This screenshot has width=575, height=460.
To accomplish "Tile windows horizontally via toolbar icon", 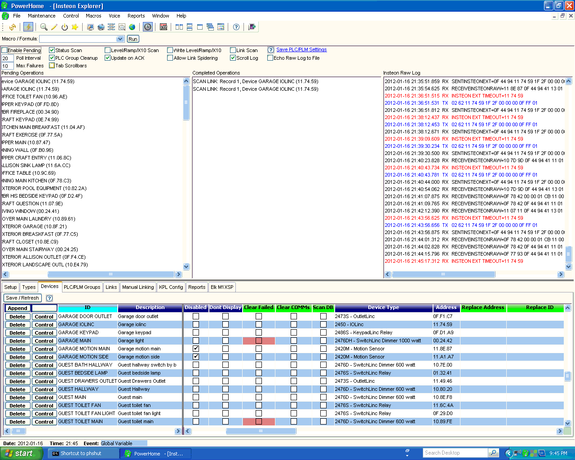I will 190,27.
